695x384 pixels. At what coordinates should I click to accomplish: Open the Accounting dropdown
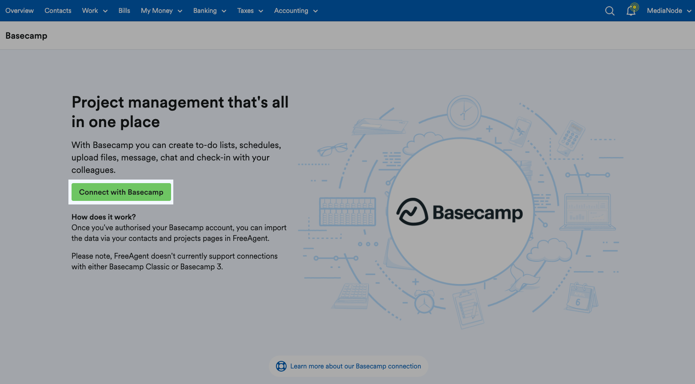pyautogui.click(x=296, y=11)
